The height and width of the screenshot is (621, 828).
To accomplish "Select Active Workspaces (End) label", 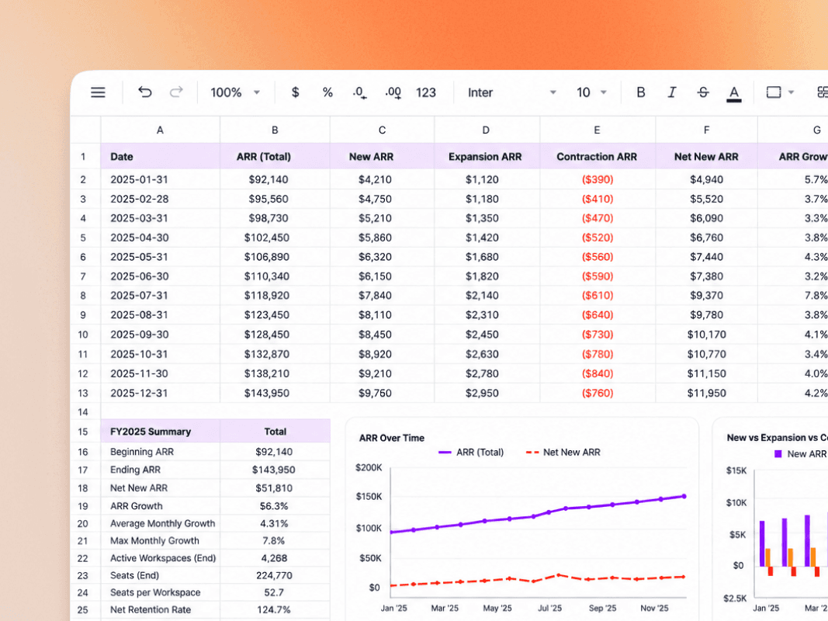I will (x=160, y=558).
